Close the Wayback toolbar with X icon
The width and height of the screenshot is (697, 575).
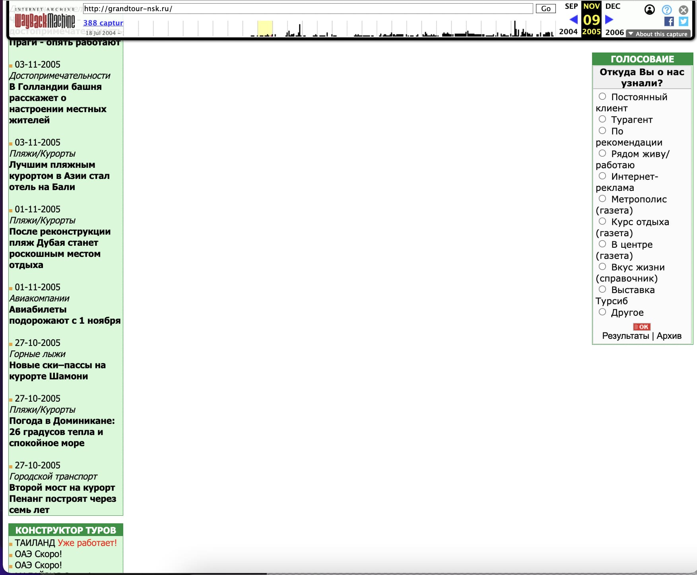(x=683, y=10)
